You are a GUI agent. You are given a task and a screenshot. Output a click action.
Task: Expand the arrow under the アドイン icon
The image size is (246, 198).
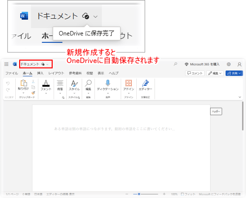[x=128, y=93]
